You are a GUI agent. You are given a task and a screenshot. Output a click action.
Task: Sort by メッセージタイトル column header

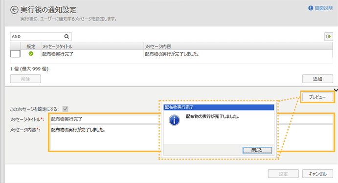click(92, 46)
